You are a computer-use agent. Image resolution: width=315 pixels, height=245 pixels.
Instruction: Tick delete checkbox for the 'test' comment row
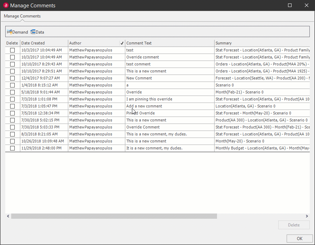[13, 50]
